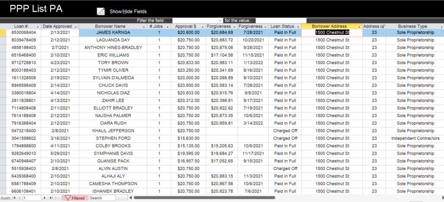This screenshot has width=444, height=202.
Task: Click the record Search box
Action: click(x=102, y=198)
